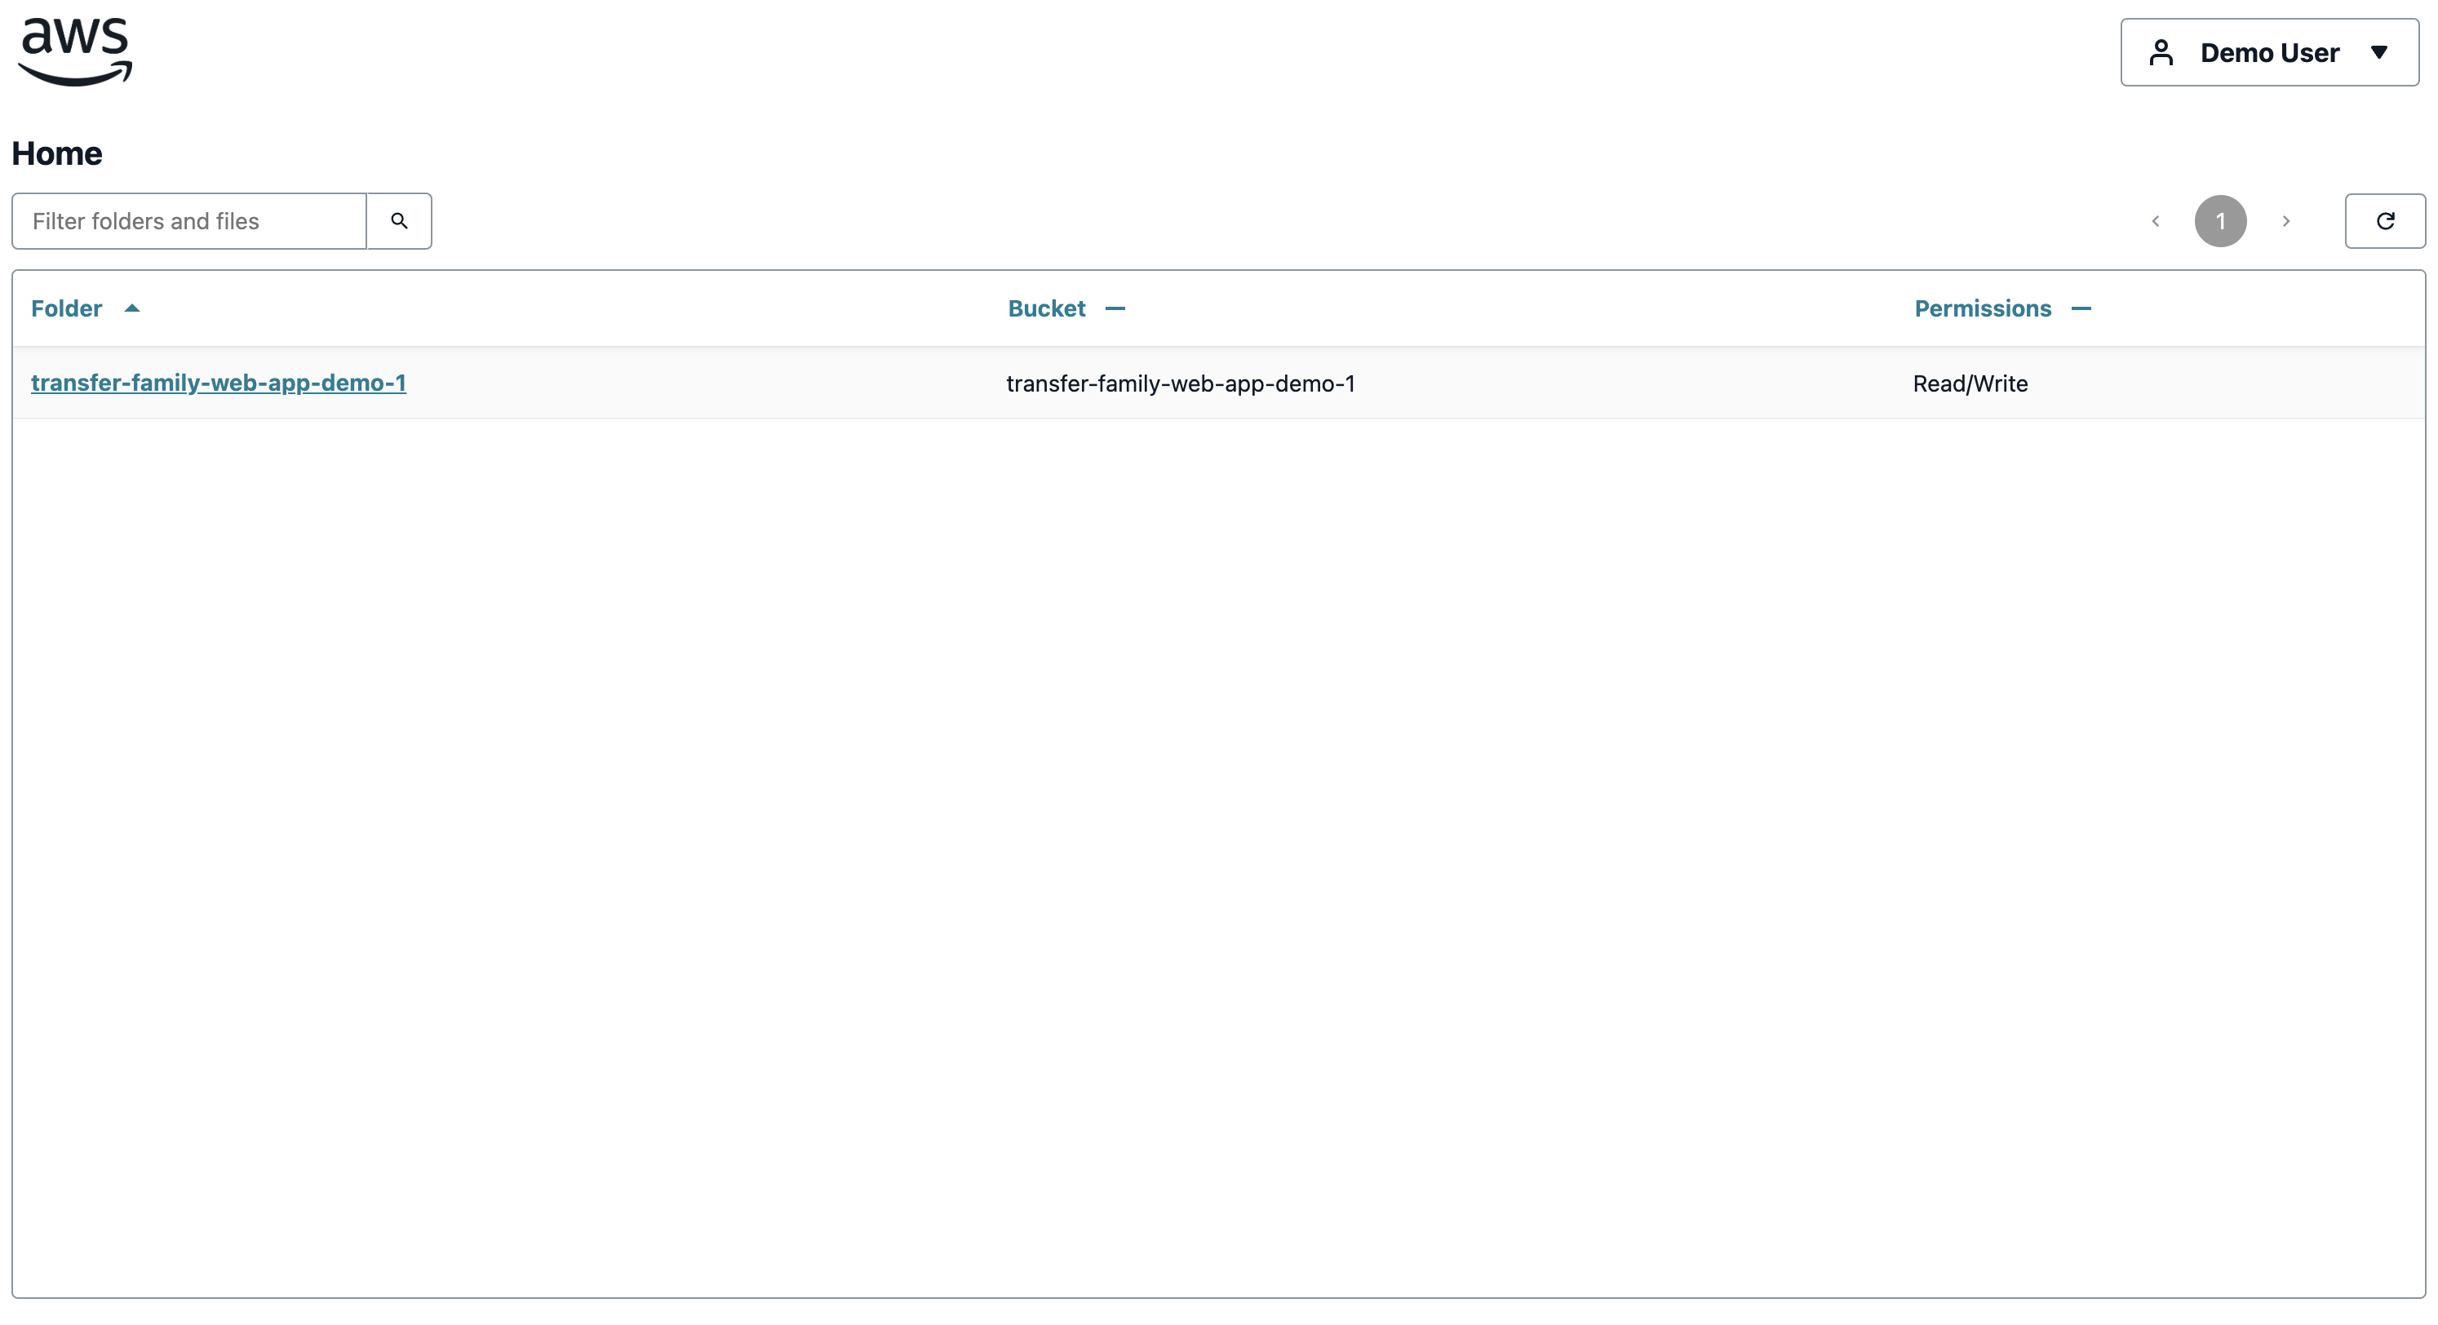Image resolution: width=2438 pixels, height=1325 pixels.
Task: Select page 1 in pagination
Action: [x=2219, y=221]
